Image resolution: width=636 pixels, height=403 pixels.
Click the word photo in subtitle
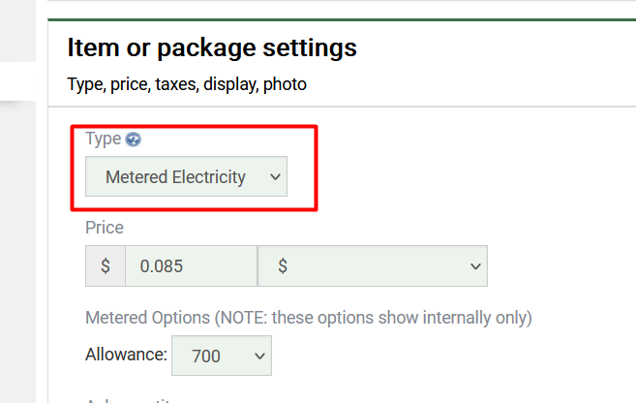(283, 84)
